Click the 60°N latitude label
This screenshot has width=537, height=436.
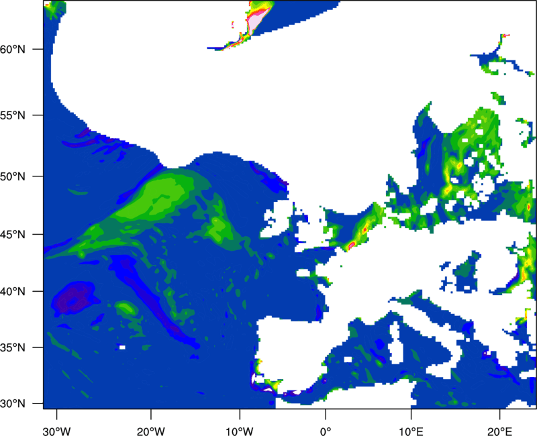[13, 49]
